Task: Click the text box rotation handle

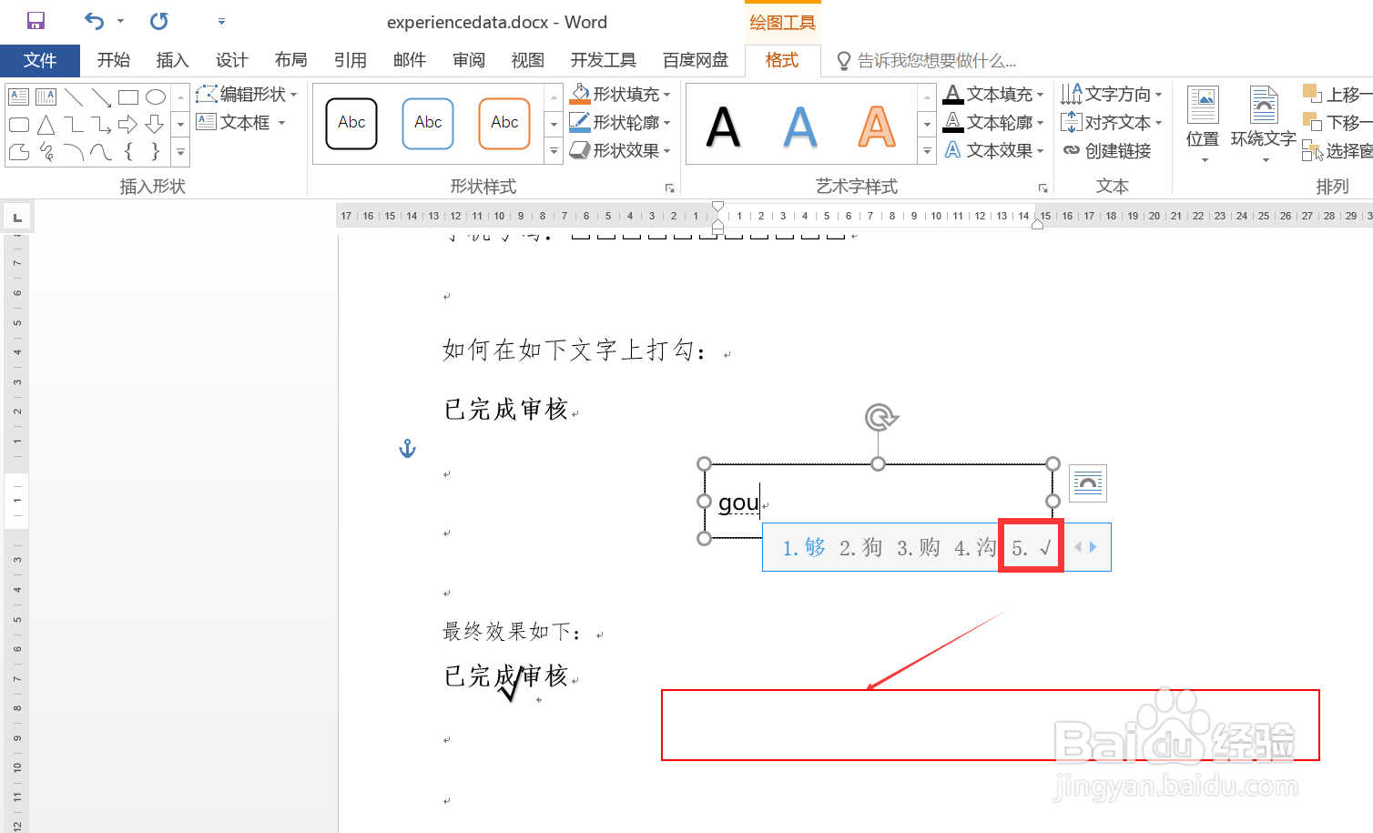Action: tap(880, 418)
